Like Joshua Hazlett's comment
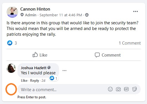 pos(24,81)
